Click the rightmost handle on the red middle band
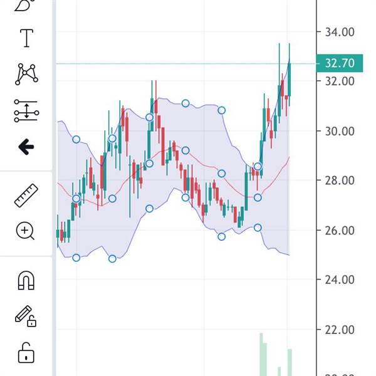Viewport: 376px width, 376px height. pyautogui.click(x=258, y=197)
